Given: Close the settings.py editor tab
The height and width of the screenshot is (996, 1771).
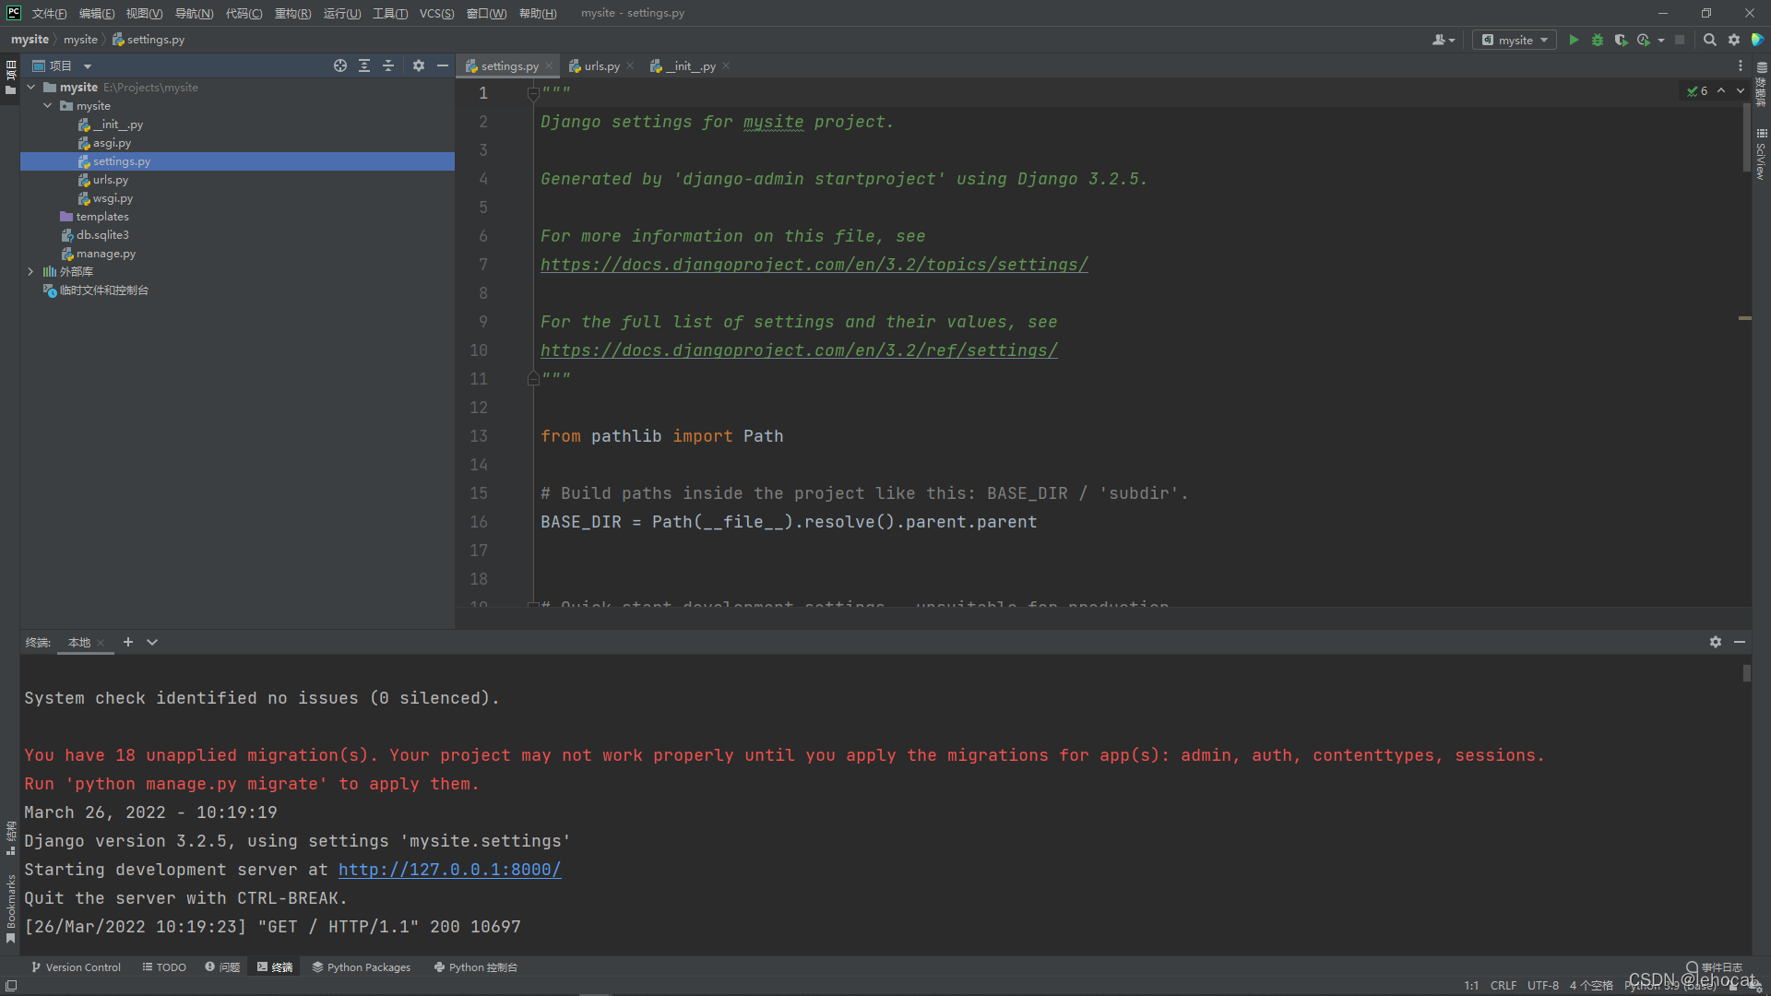Looking at the screenshot, I should pyautogui.click(x=549, y=65).
